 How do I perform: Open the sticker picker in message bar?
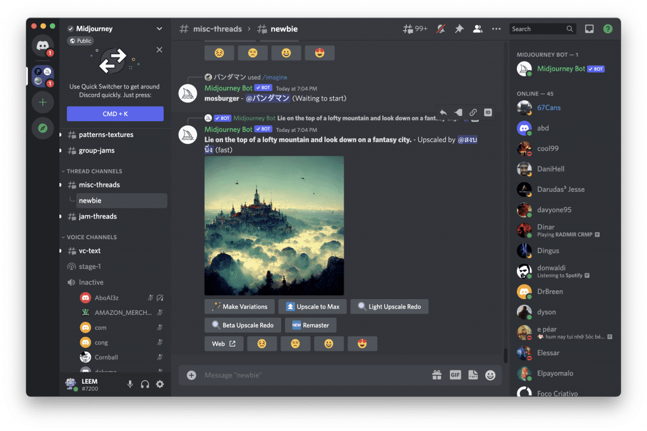pyautogui.click(x=473, y=375)
